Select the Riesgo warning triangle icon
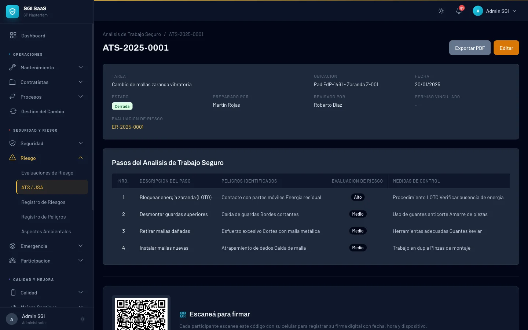The width and height of the screenshot is (528, 330). (x=12, y=158)
